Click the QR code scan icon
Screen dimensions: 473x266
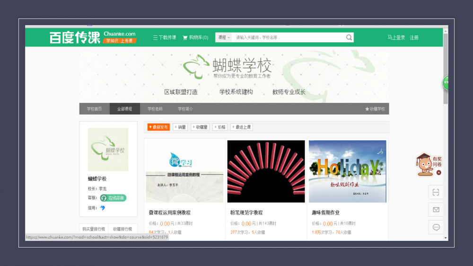coord(436,192)
